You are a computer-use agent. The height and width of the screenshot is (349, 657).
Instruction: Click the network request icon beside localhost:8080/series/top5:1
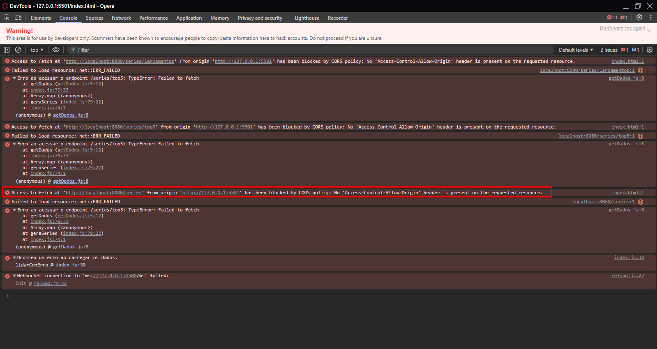641,136
